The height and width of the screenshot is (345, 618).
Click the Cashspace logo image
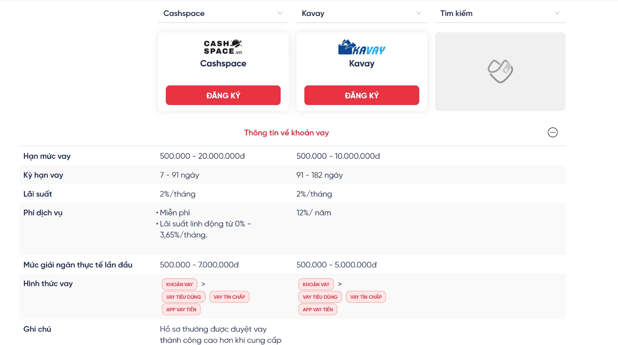223,47
